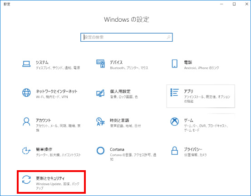251x196 pixels.
Task: Open the ゲーム Xbox icon
Action: point(174,122)
